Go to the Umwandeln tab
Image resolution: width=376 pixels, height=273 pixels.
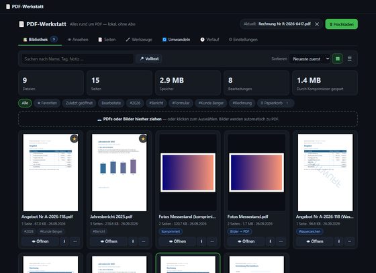(176, 40)
